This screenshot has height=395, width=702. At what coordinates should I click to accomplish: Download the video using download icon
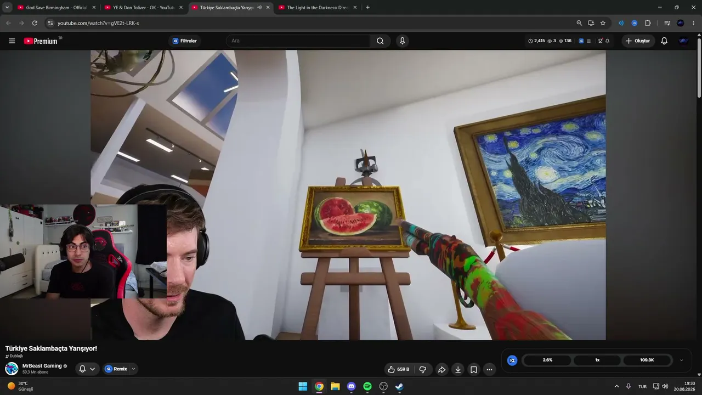tap(458, 369)
